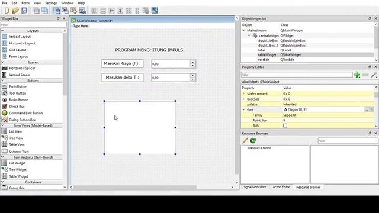Expand the sizeIncrement property
This screenshot has height=213, width=379.
243,93
